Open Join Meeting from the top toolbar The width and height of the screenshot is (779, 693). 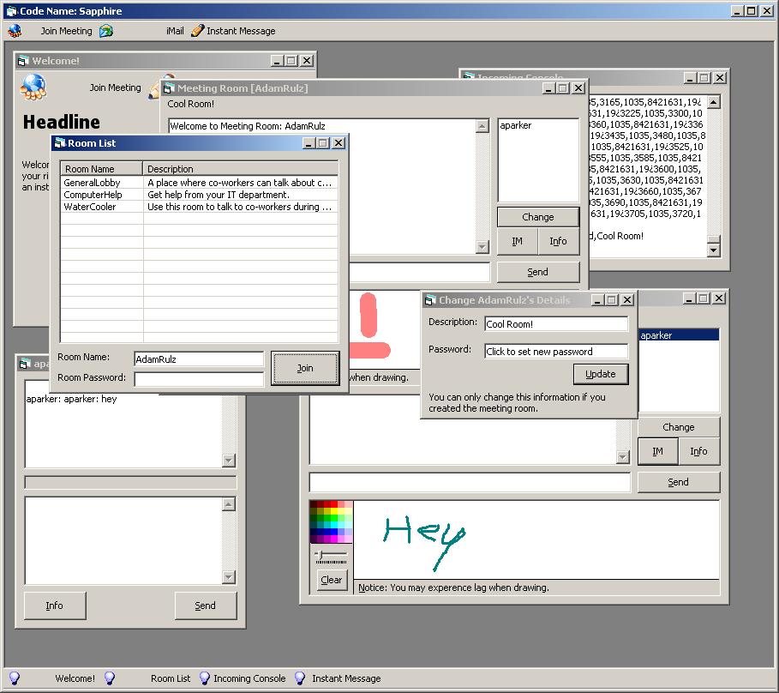66,31
